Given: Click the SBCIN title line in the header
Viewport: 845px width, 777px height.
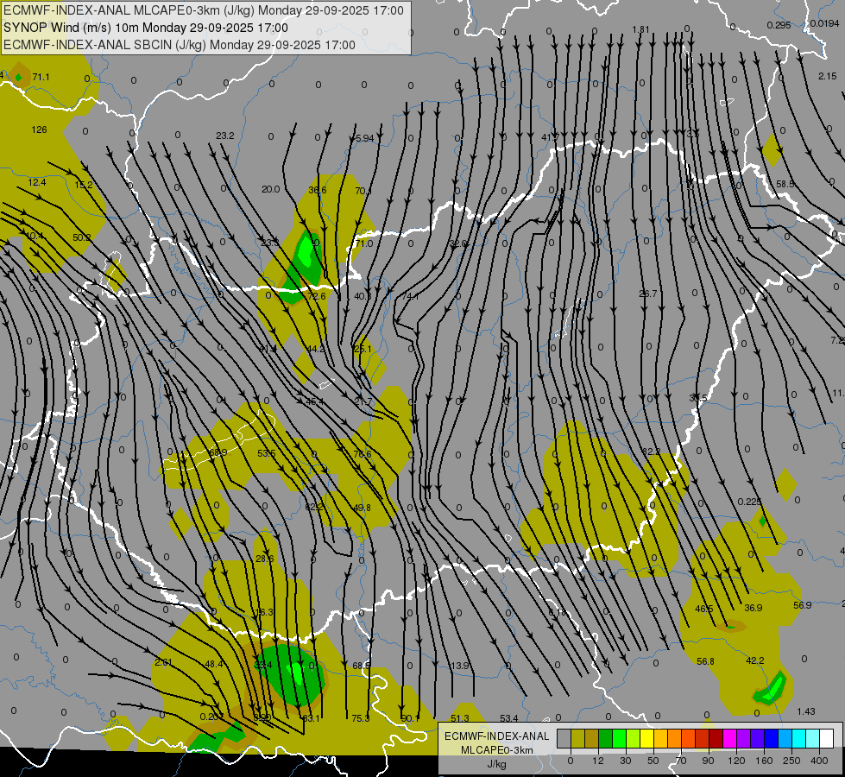Looking at the screenshot, I should tap(180, 45).
